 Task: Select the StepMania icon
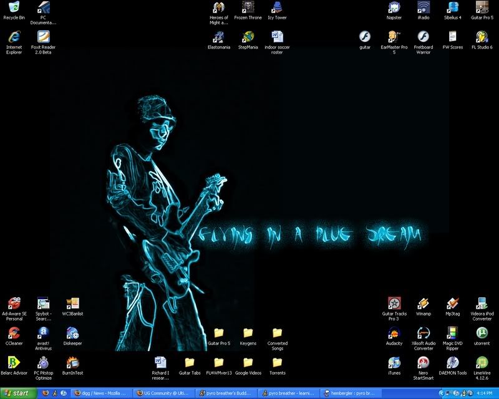pos(248,37)
